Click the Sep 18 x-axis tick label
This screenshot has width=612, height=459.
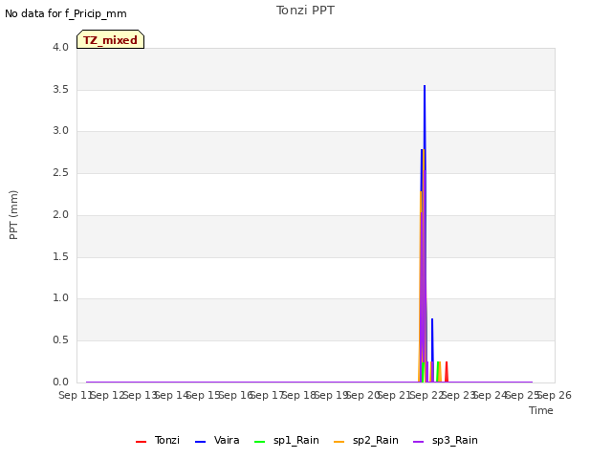[x=298, y=395]
